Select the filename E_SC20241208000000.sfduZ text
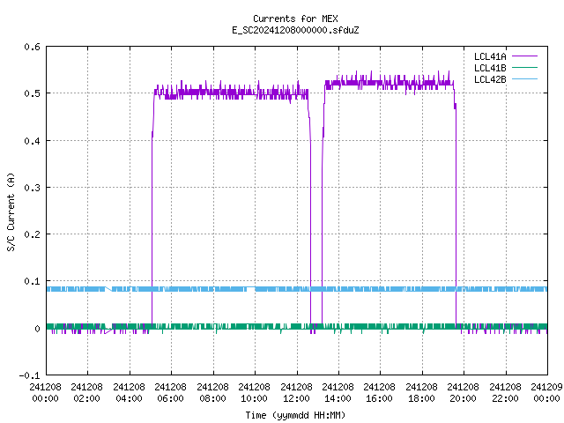The height and width of the screenshot is (423, 564). pos(295,30)
